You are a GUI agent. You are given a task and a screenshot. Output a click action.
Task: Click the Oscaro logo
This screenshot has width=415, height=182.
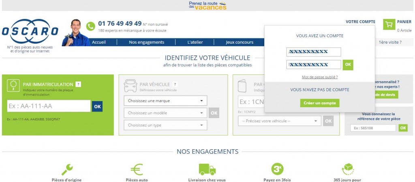click(30, 32)
